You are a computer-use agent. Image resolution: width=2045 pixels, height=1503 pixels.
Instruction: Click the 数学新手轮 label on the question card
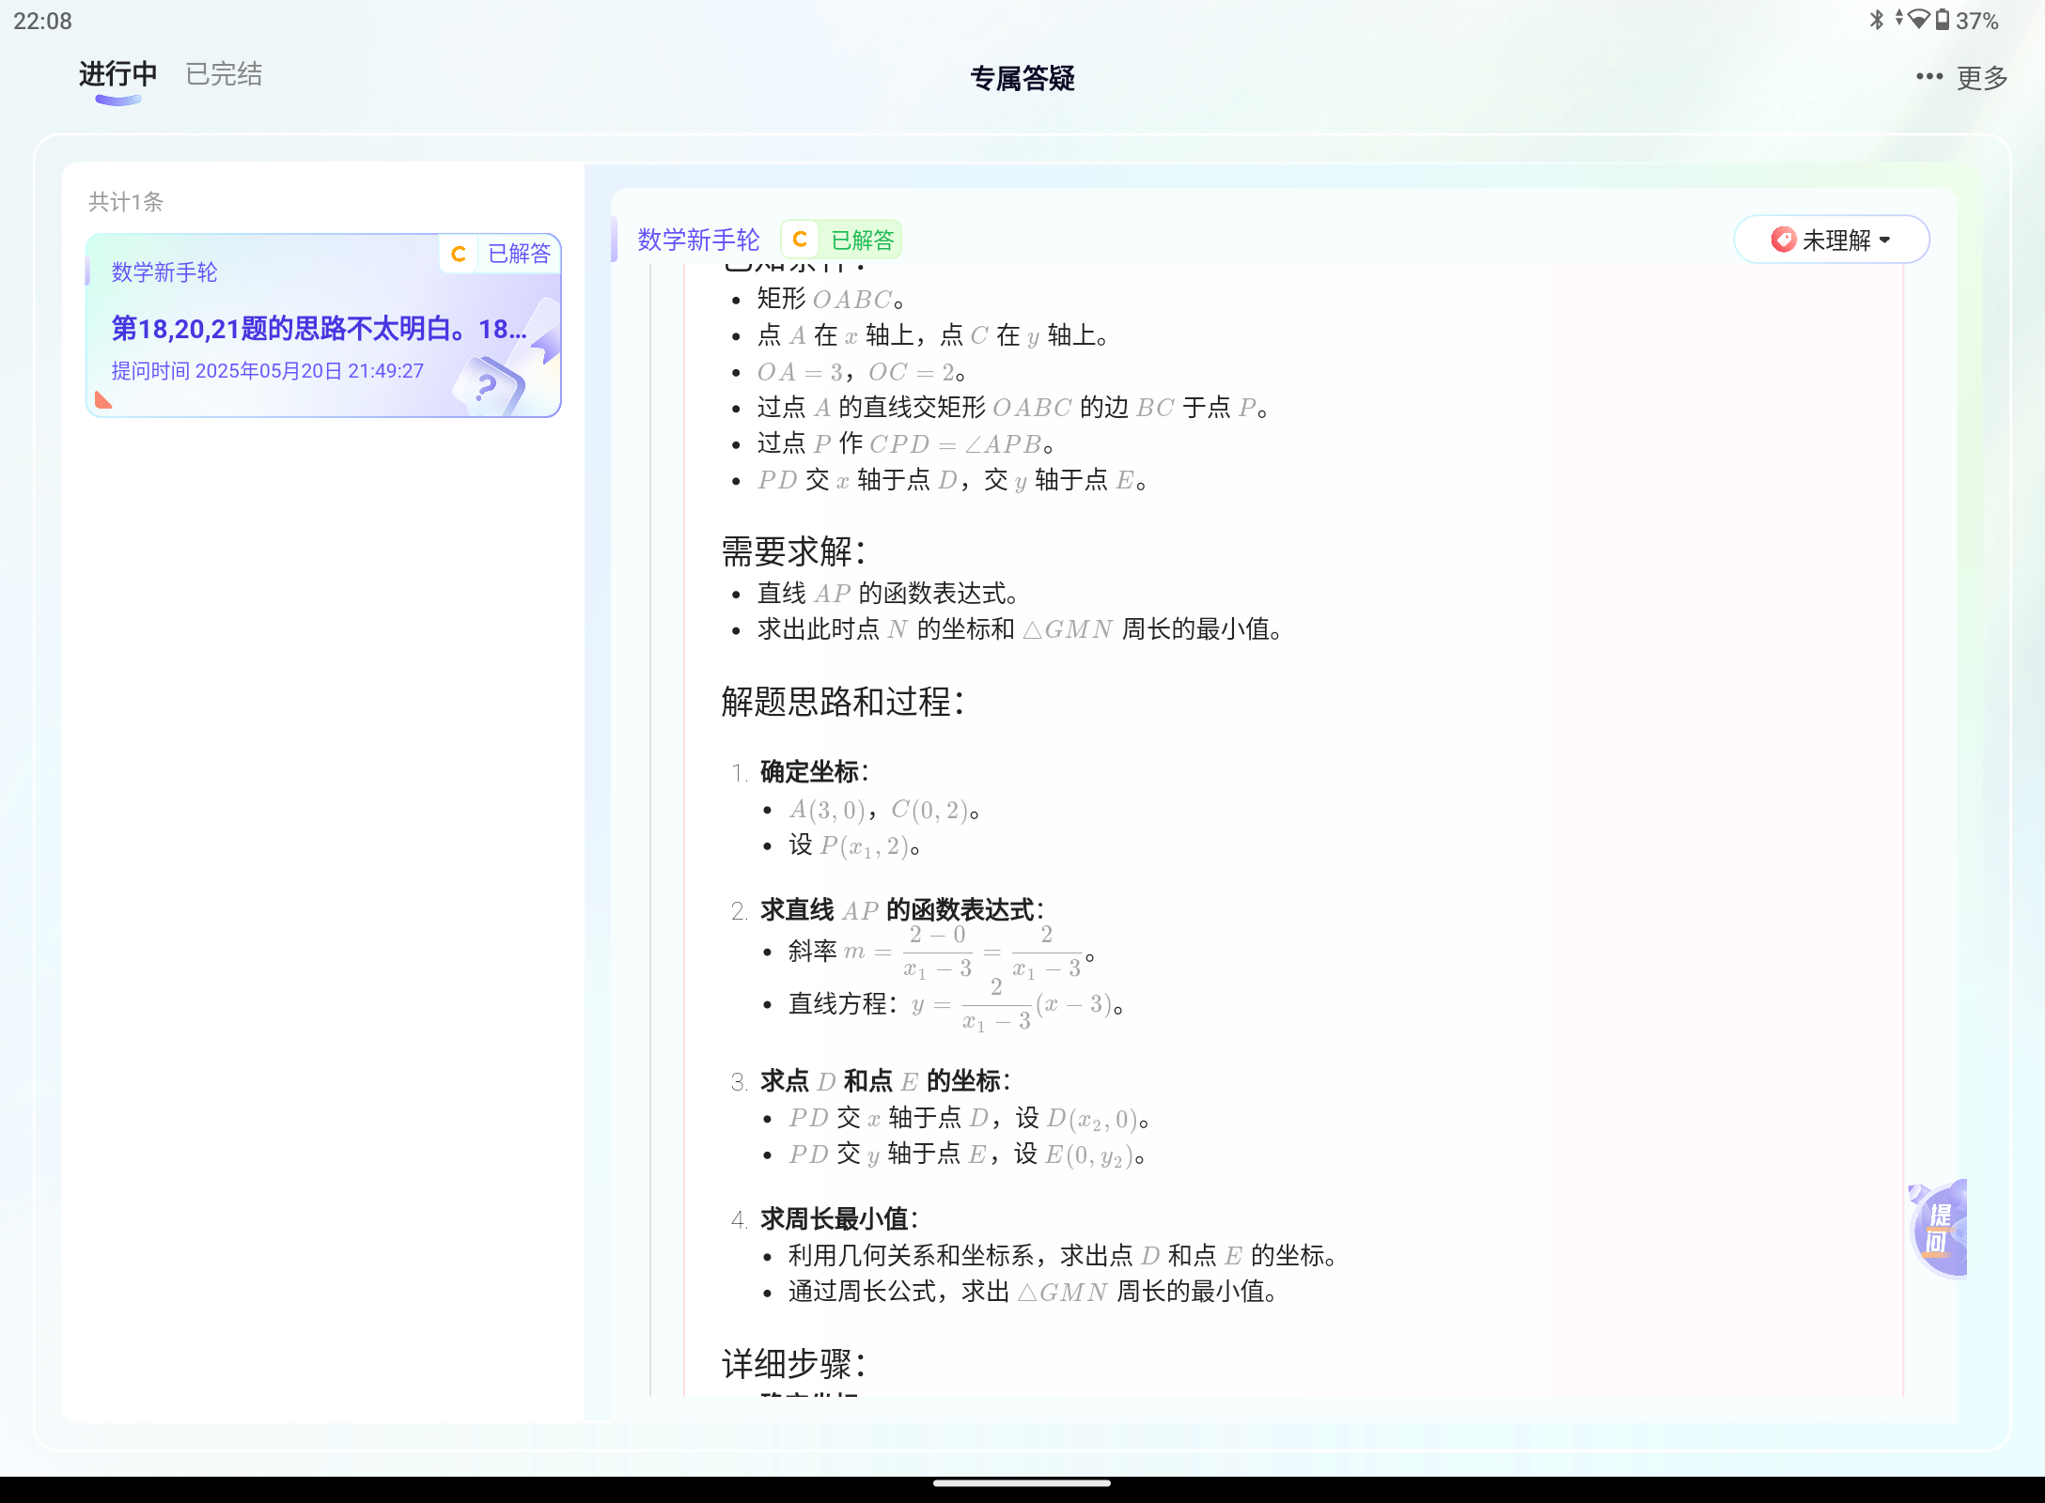(x=164, y=272)
